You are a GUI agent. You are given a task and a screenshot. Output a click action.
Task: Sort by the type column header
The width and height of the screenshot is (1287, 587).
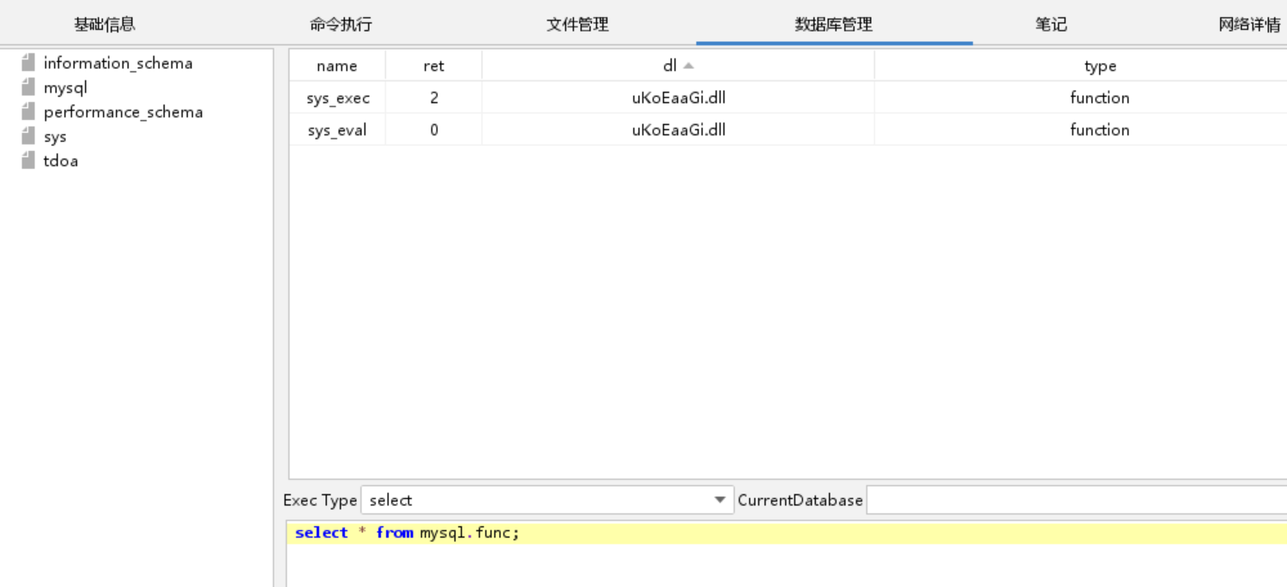[x=1099, y=66]
